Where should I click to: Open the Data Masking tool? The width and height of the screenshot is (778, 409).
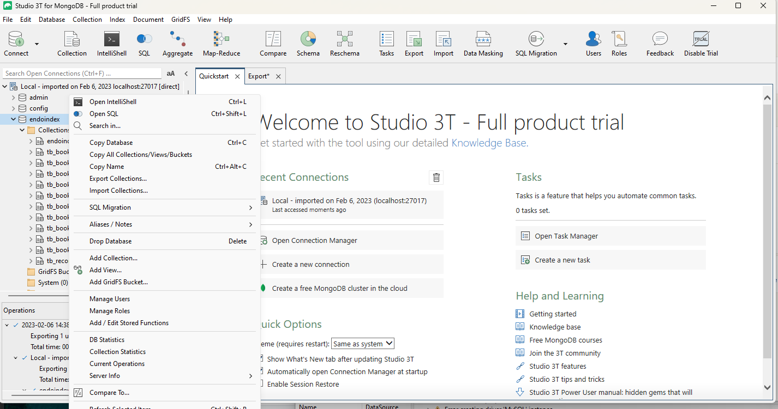483,43
